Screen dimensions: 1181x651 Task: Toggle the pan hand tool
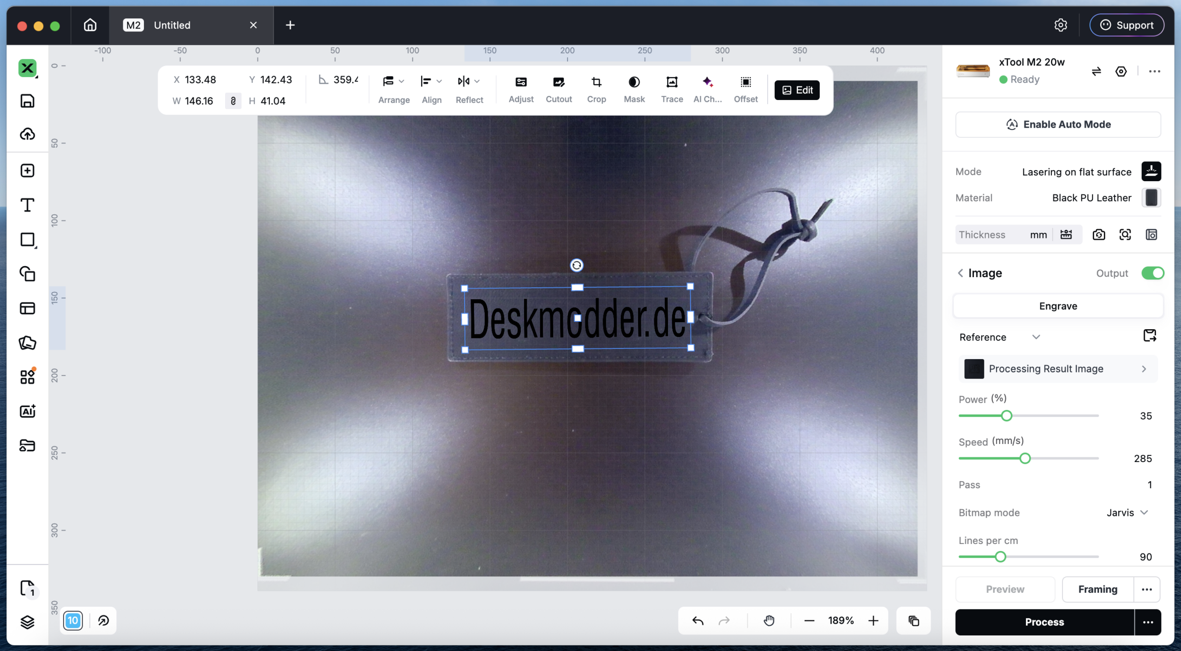[769, 621]
